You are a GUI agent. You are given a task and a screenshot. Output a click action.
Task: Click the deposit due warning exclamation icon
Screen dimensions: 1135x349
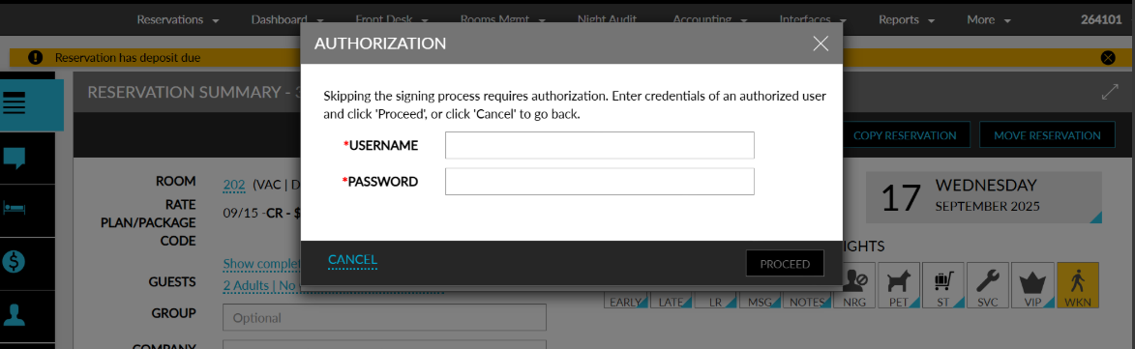click(36, 57)
